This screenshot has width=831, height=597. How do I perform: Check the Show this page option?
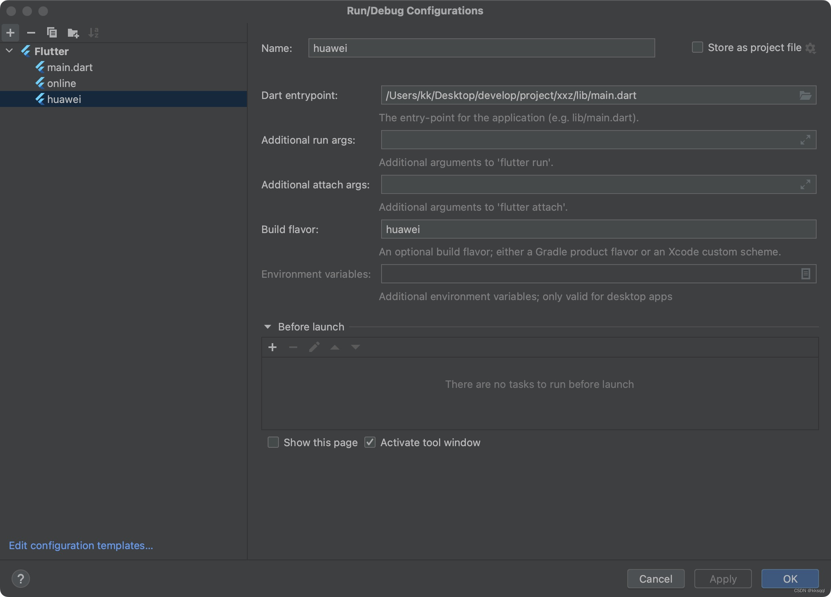coord(273,442)
